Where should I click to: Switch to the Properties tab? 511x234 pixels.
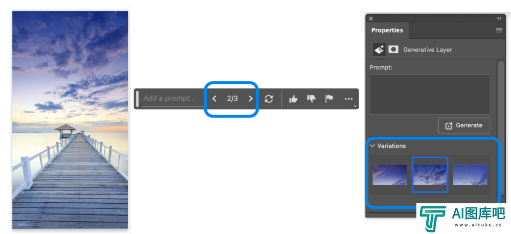tap(387, 30)
